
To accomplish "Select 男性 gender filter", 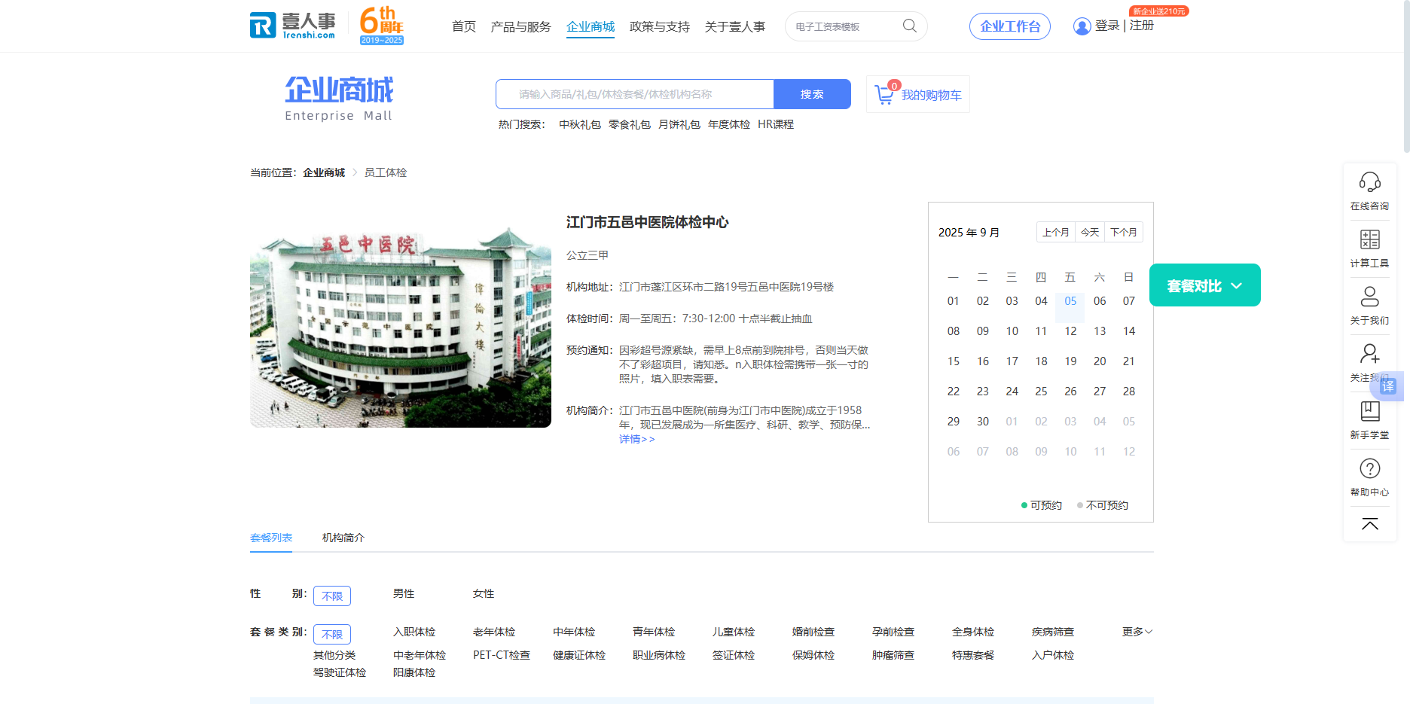I will click(404, 593).
